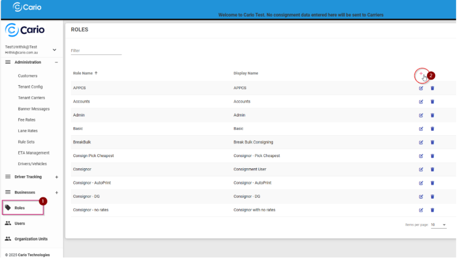The image size is (457, 262).
Task: Click the plus icon to add role
Action: coord(420,74)
